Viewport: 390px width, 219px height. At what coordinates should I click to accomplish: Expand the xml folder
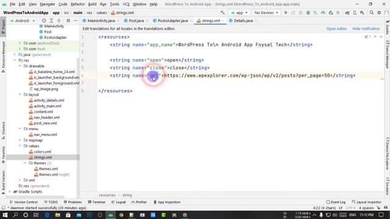20,180
